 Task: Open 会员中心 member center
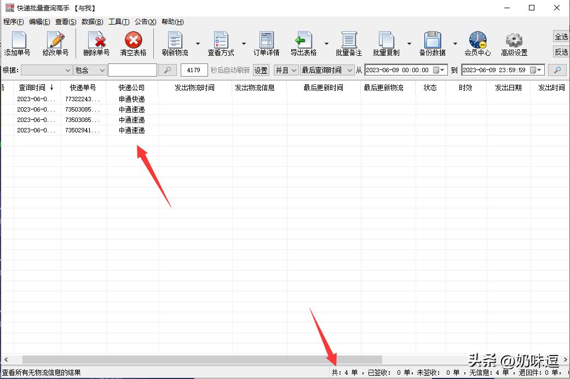477,43
